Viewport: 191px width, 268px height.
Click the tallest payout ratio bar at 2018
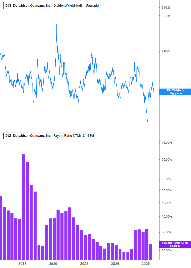[23, 207]
